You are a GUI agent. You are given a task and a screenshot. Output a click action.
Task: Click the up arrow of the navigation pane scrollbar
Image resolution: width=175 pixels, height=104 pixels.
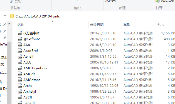pos(9,24)
